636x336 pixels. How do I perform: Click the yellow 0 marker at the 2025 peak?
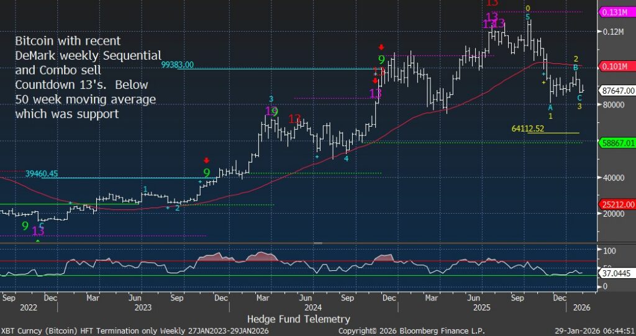point(528,9)
